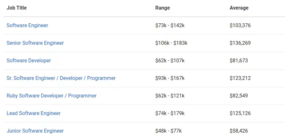Click the $62k - $107k range value
Viewport: 285px width, 139px height.
click(170, 61)
